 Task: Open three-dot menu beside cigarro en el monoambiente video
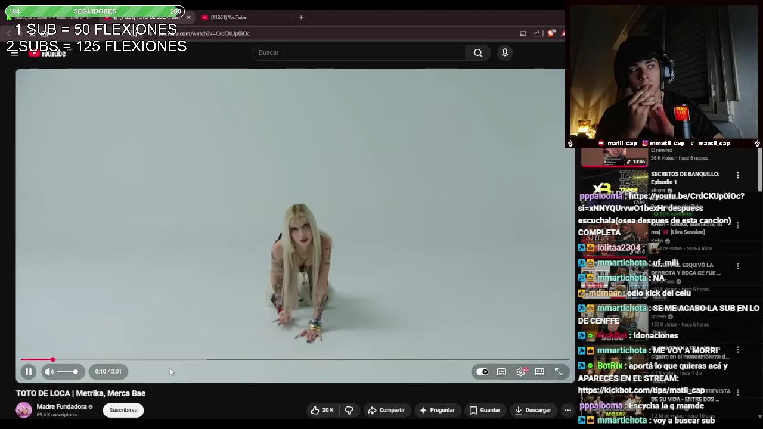[738, 350]
